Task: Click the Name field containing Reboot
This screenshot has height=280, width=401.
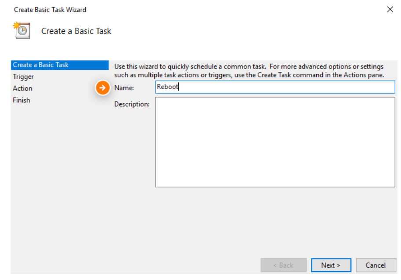Action: pos(275,87)
